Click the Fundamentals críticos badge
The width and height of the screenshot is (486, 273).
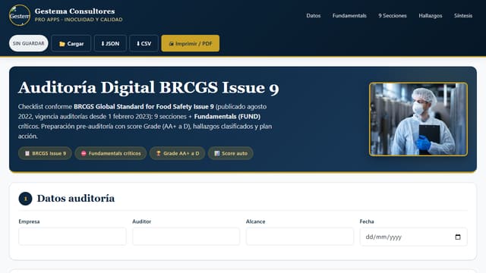111,153
